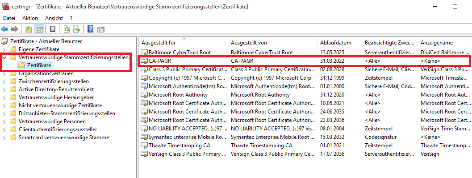
Task: Go back with the blue arrow
Action: [4, 29]
